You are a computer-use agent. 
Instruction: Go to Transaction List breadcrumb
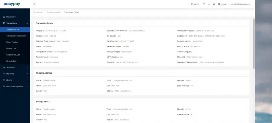coord(53,12)
